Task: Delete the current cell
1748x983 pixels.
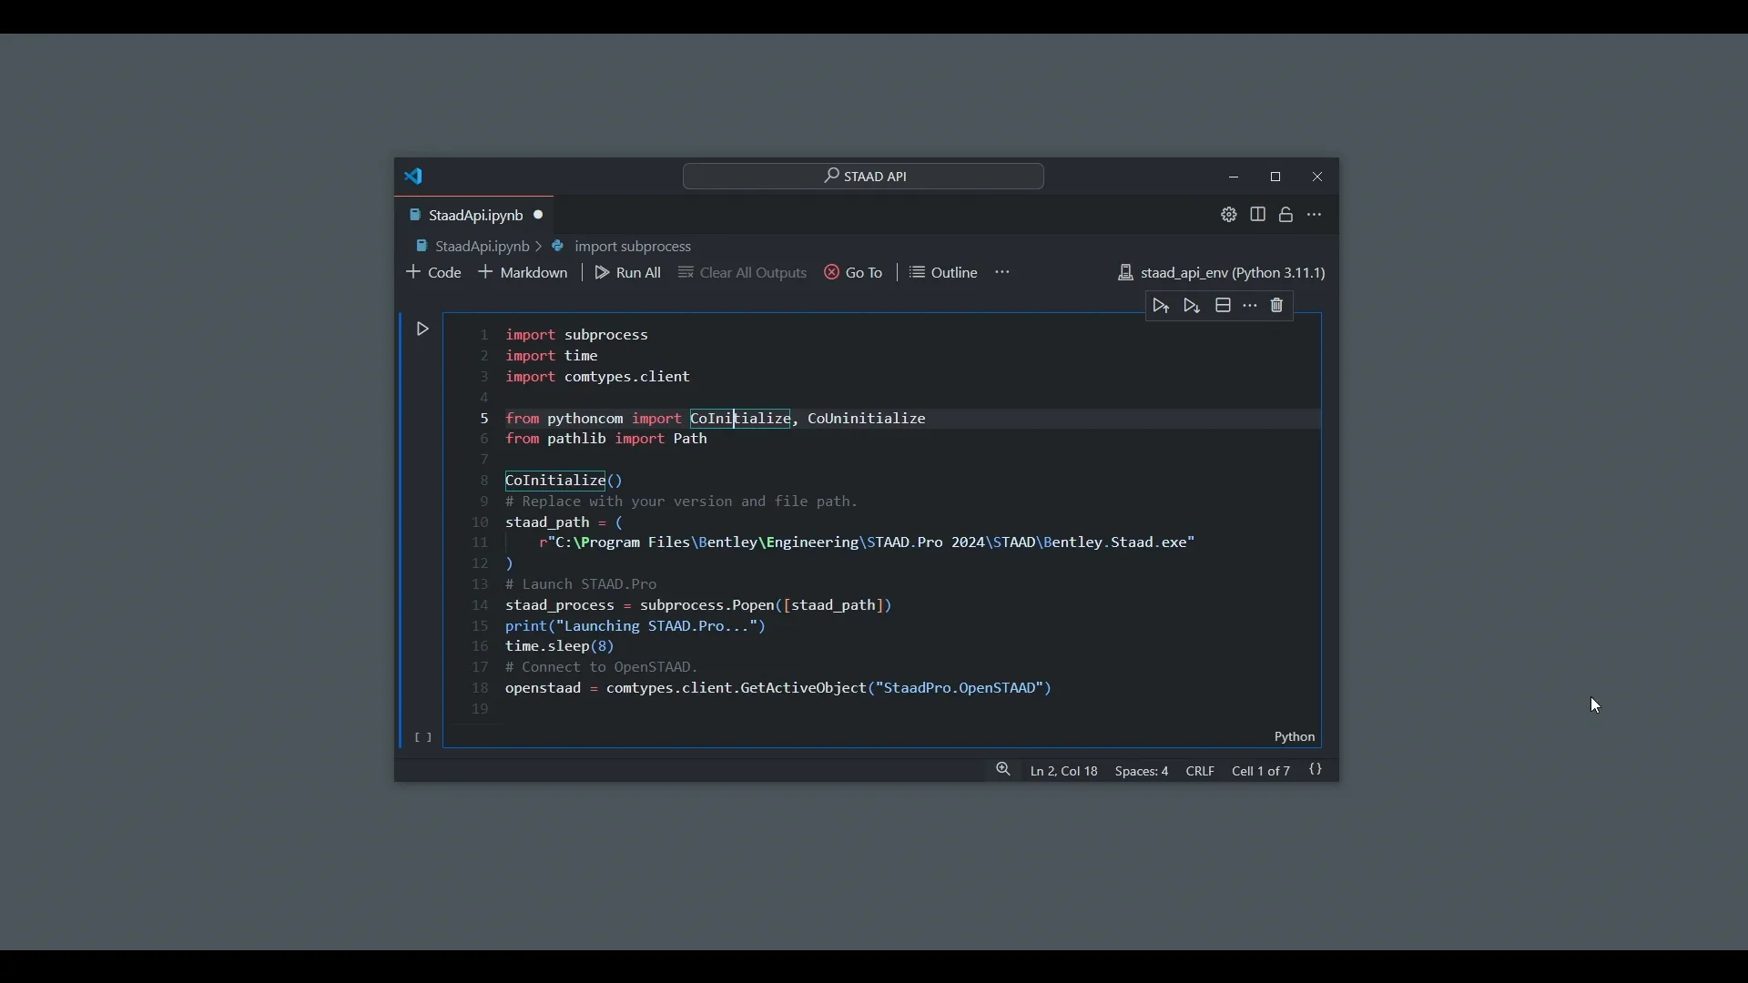Action: (x=1278, y=307)
